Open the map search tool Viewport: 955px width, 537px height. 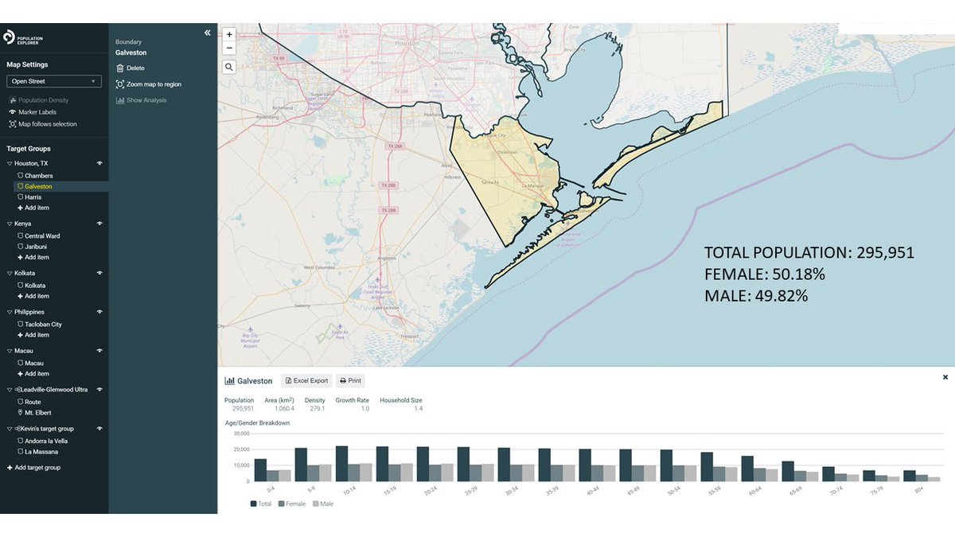[229, 67]
